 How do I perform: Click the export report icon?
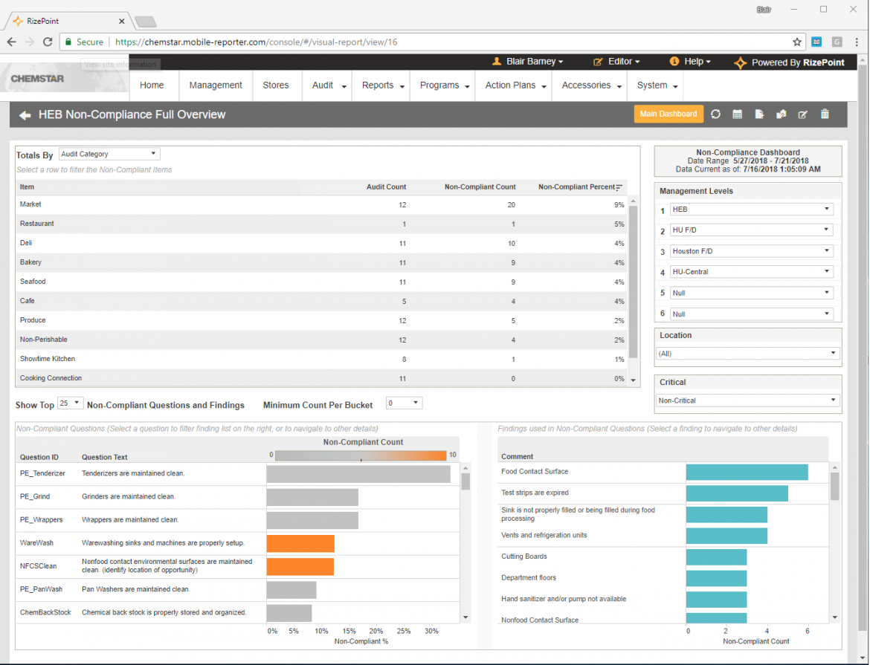tap(759, 114)
